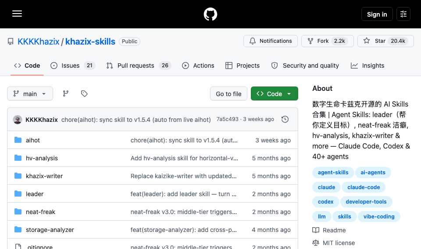This screenshot has height=249, width=421.
Task: Click the skills topic tag
Action: click(x=345, y=216)
